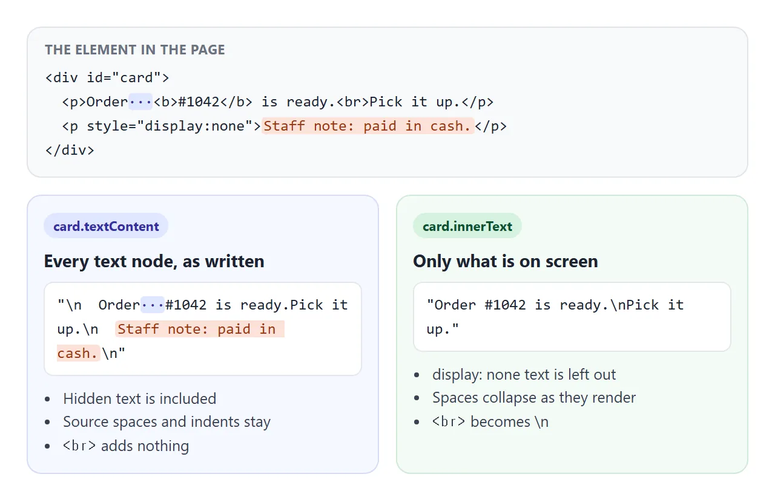The image size is (775, 503).
Task: Click the card.innerText pill label
Action: (467, 226)
